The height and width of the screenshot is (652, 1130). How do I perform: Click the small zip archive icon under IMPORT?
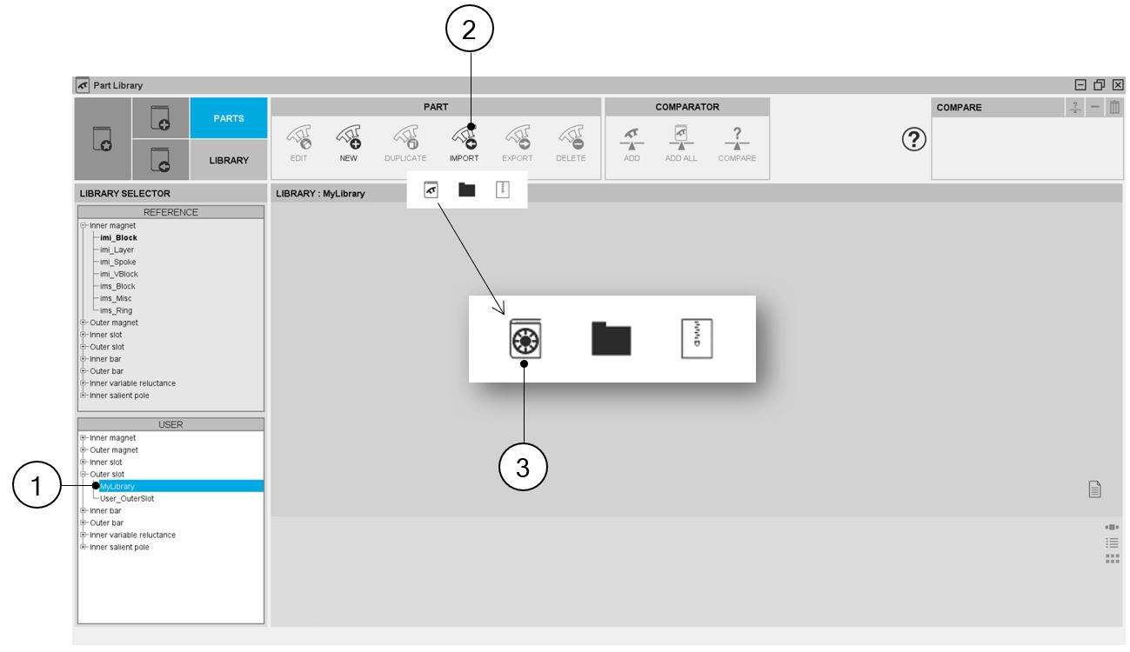[502, 190]
